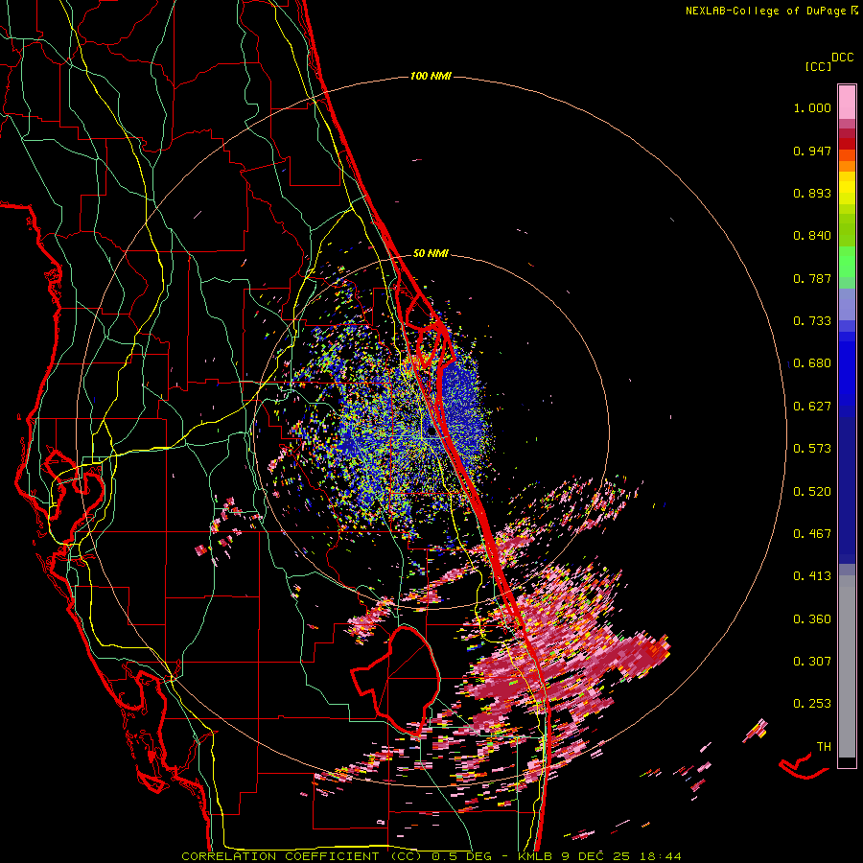Click the 0.680 scale label

tap(812, 363)
